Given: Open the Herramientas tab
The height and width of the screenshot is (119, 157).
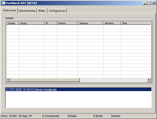Looking at the screenshot, I should (27, 11).
